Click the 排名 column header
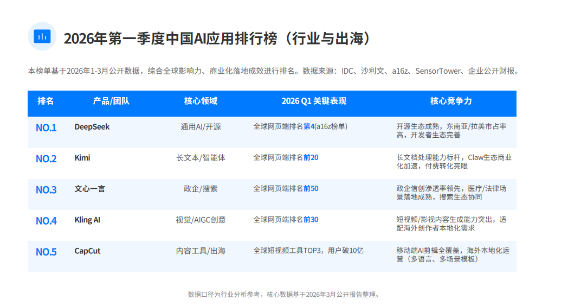This screenshot has width=568, height=306. coord(46,101)
